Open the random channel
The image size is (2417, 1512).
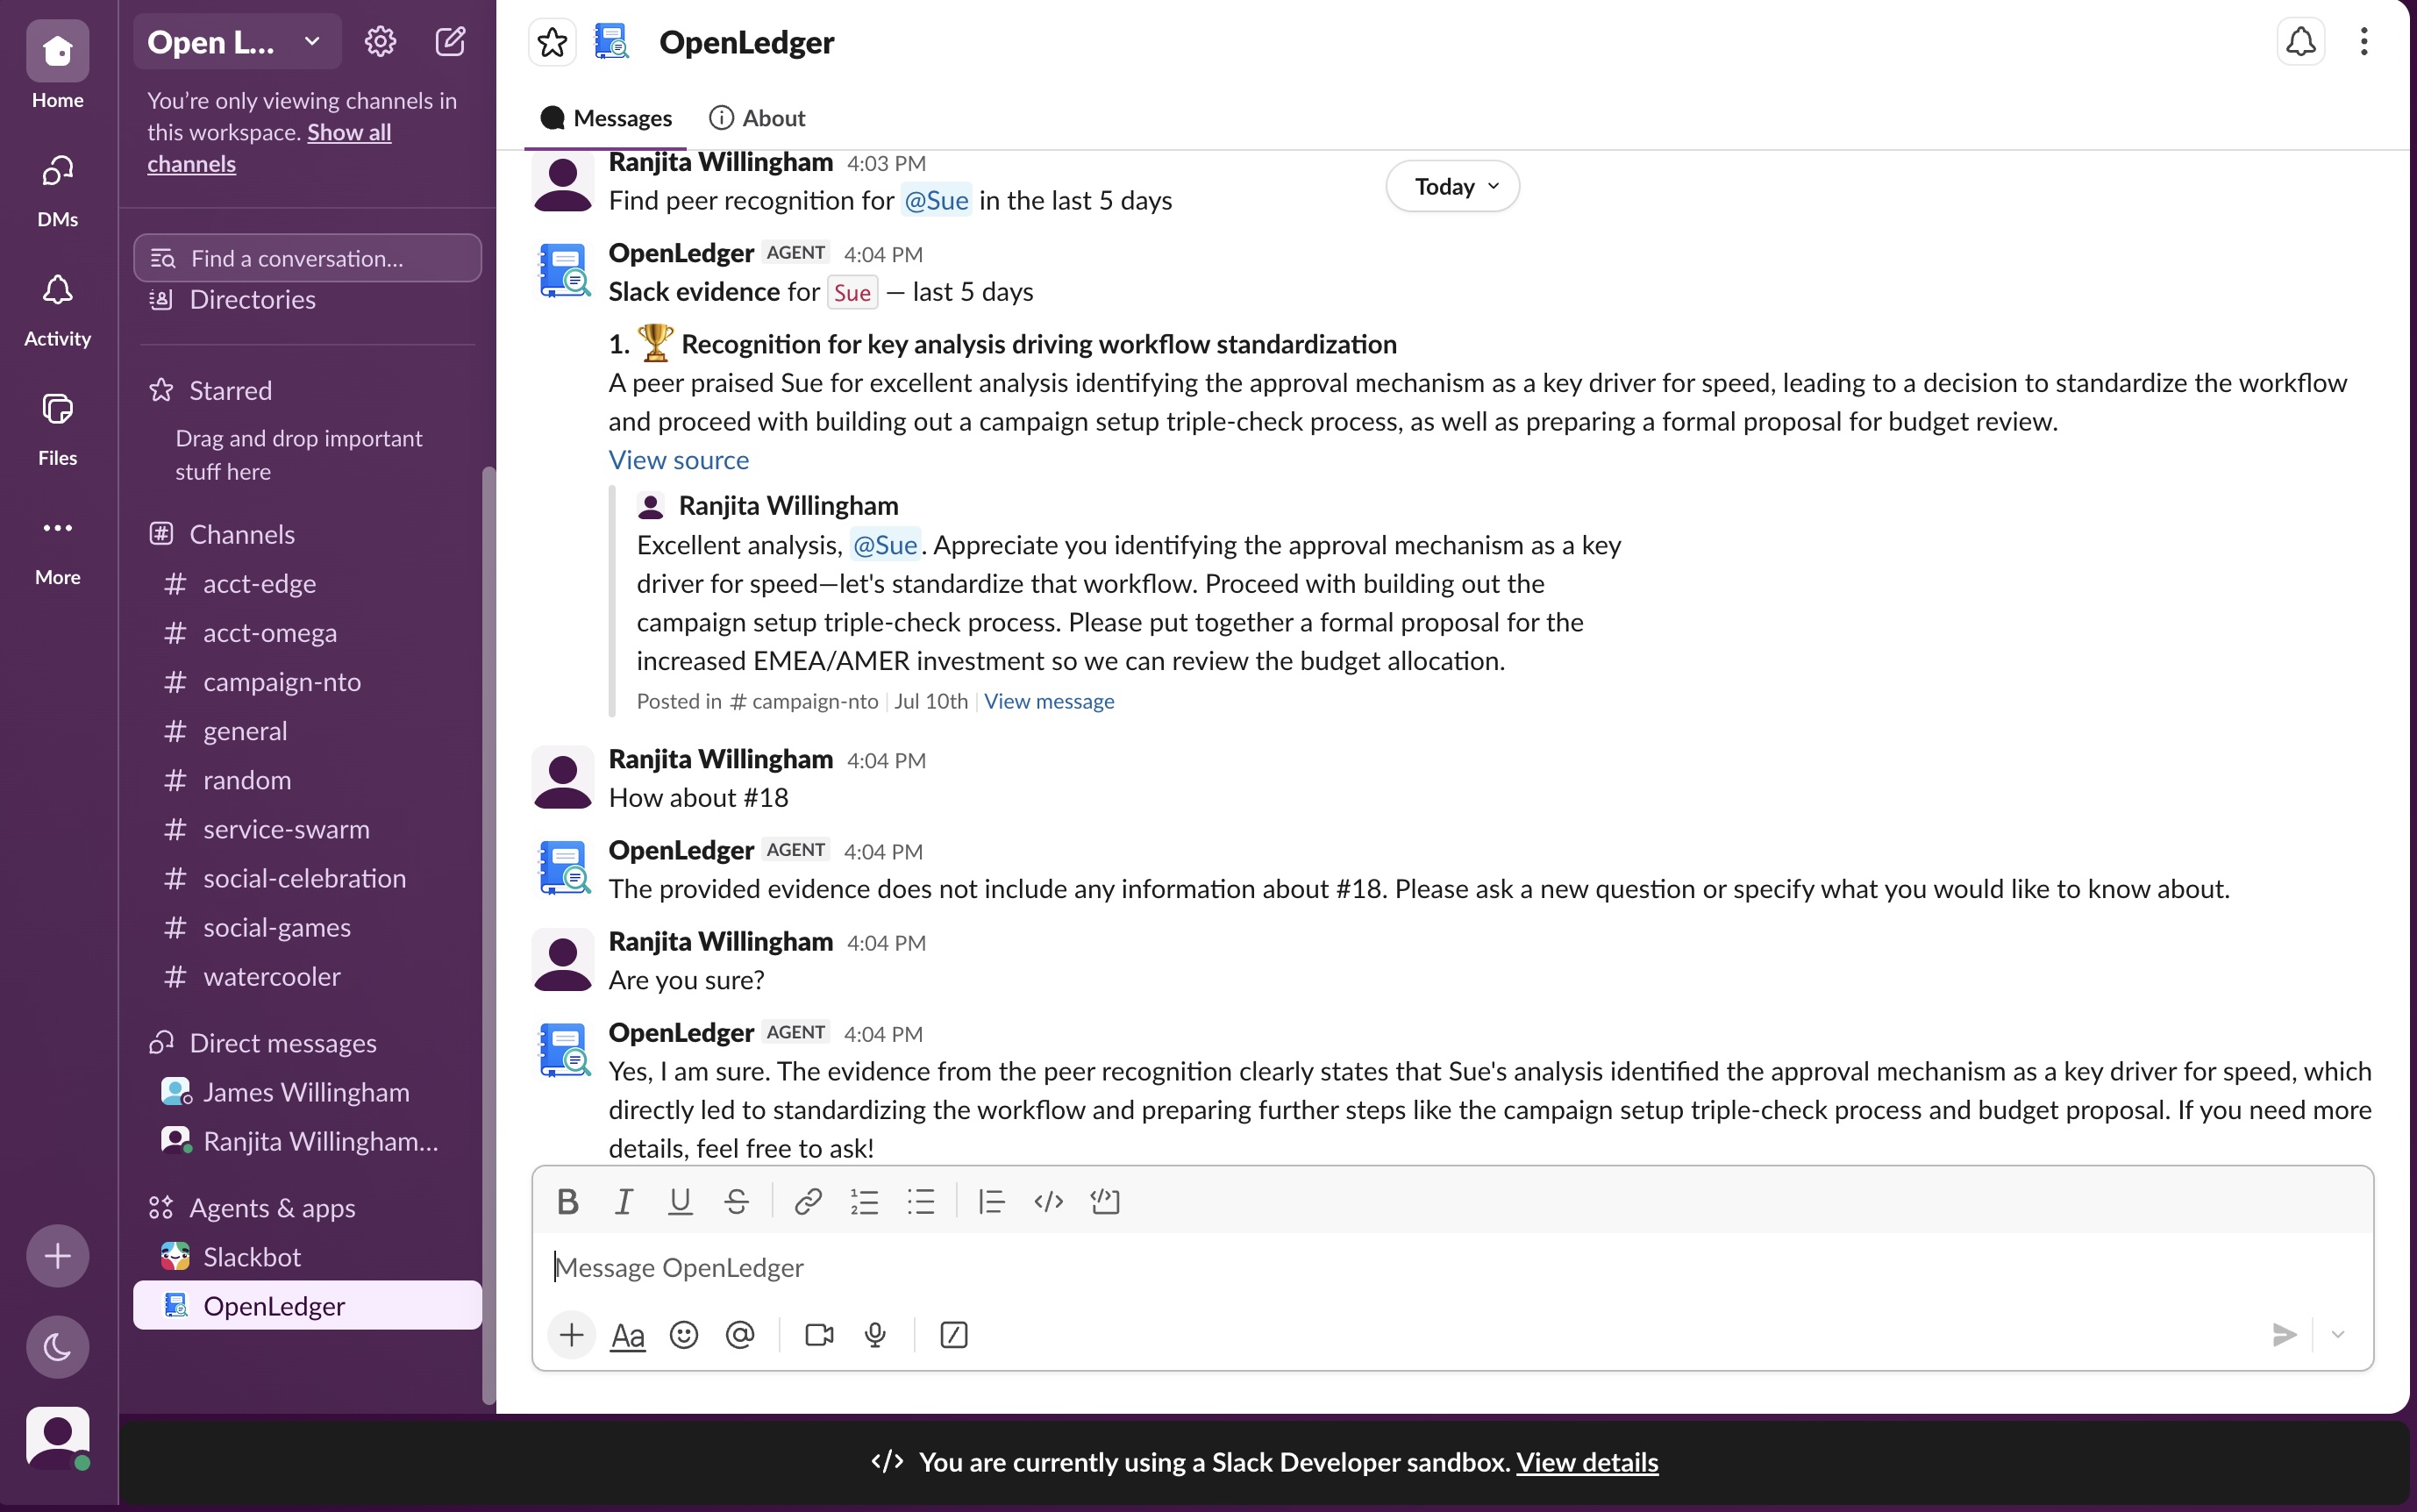pyautogui.click(x=307, y=780)
